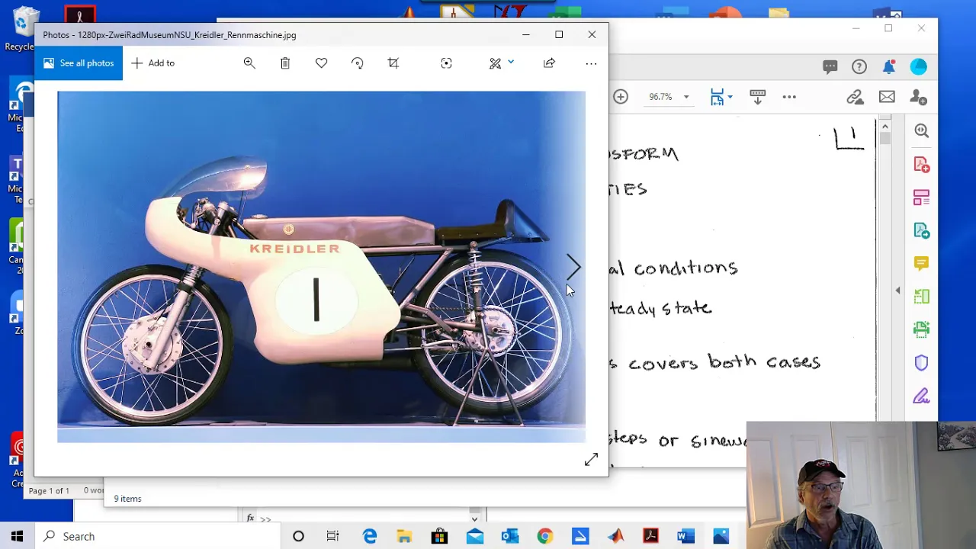Screen dimensions: 976x549
Task: Share the photo using share icon
Action: 549,63
